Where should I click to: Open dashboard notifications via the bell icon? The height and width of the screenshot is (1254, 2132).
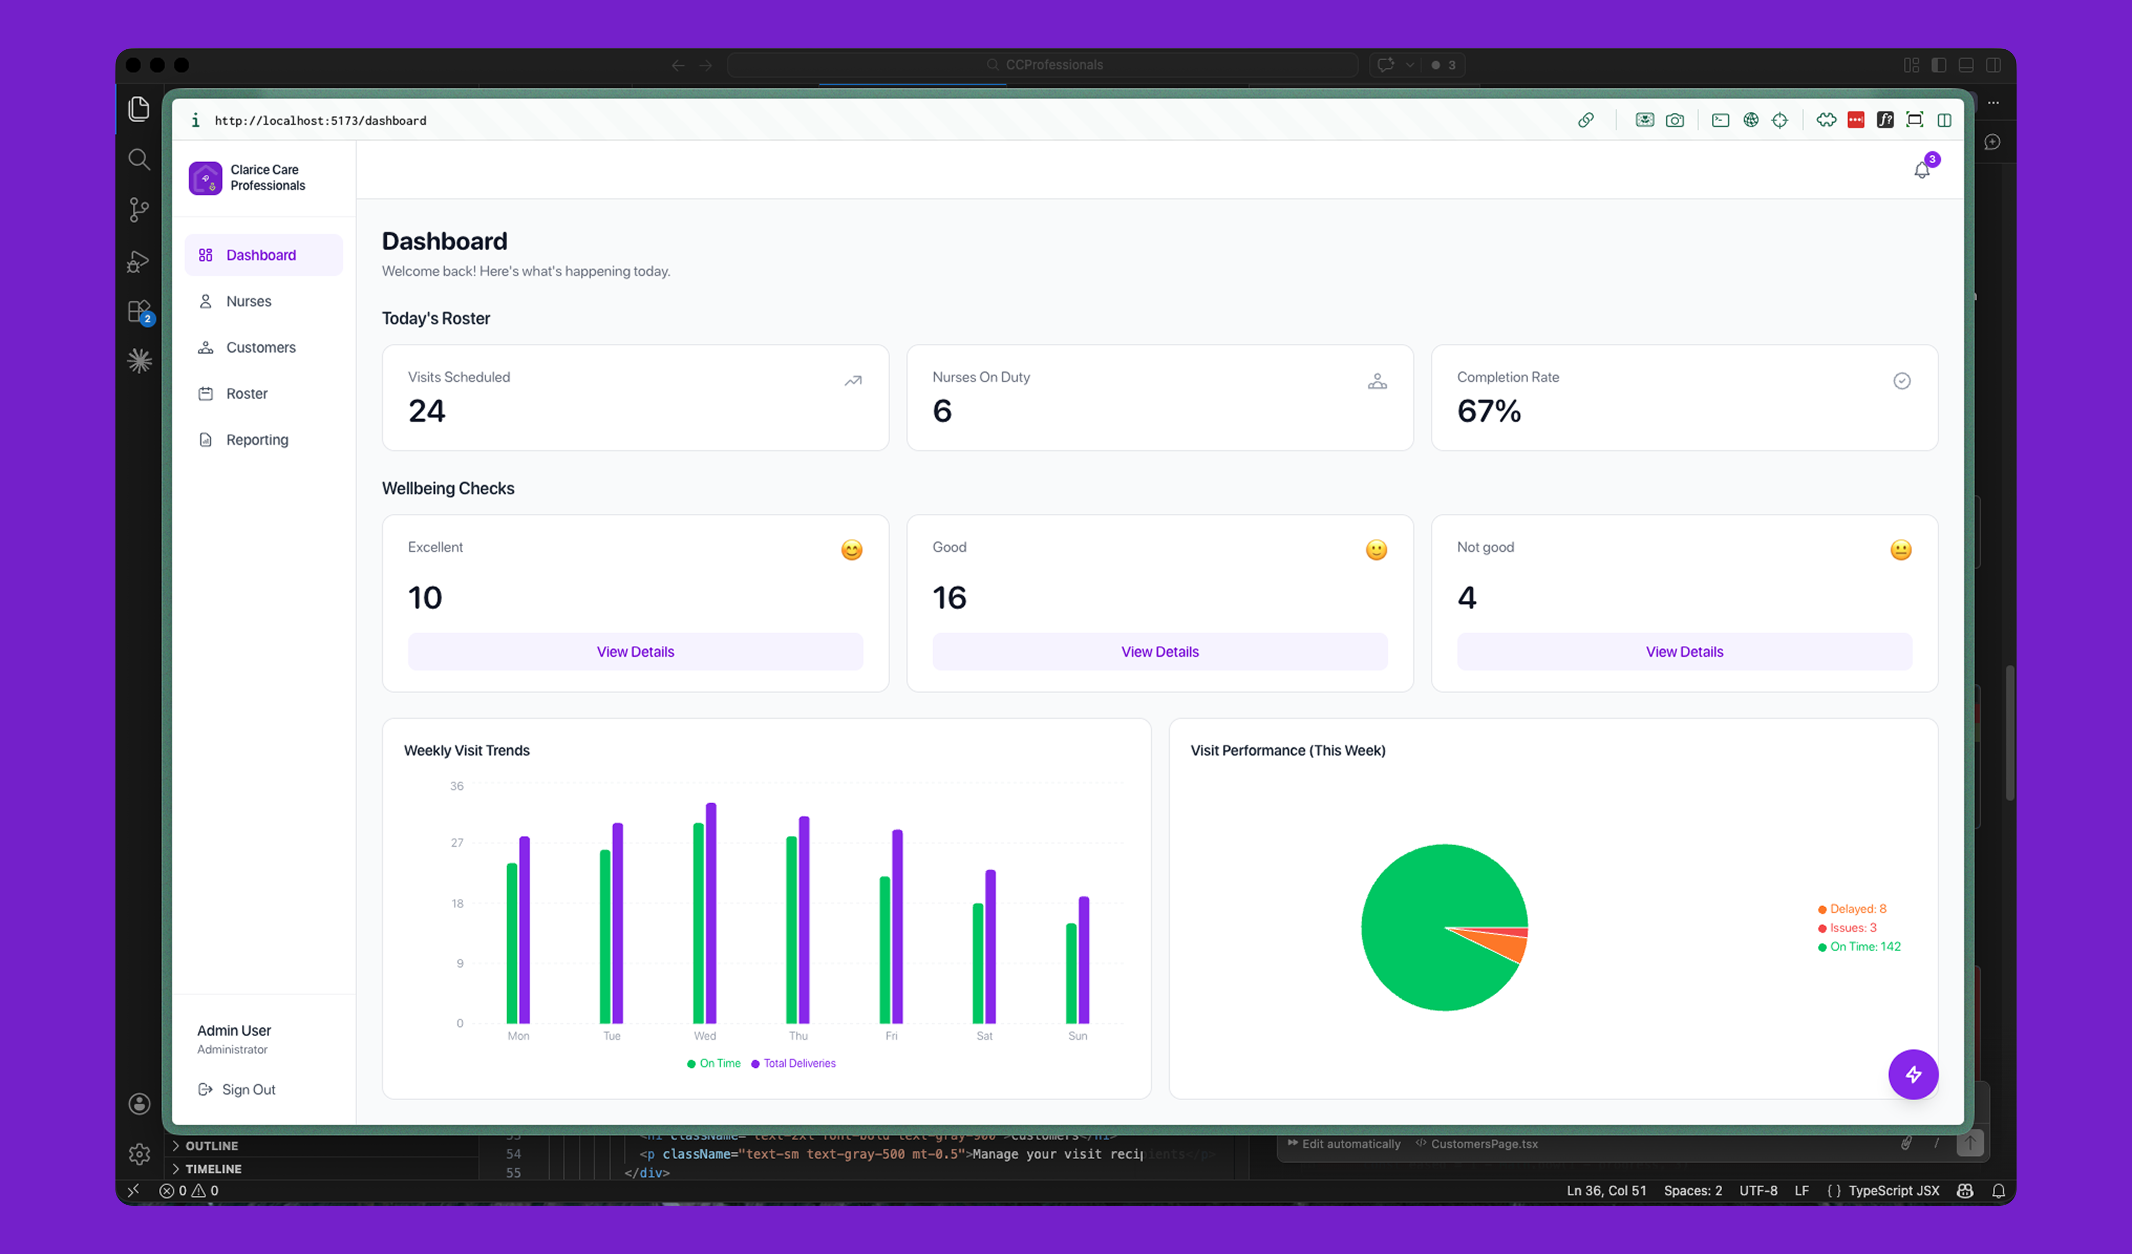click(x=1921, y=169)
